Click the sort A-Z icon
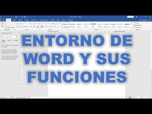Image resolution: width=152 pixels, height=114 pixels. [x=58, y=24]
